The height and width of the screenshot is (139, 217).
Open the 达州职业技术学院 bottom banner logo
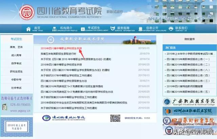tap(64, 118)
